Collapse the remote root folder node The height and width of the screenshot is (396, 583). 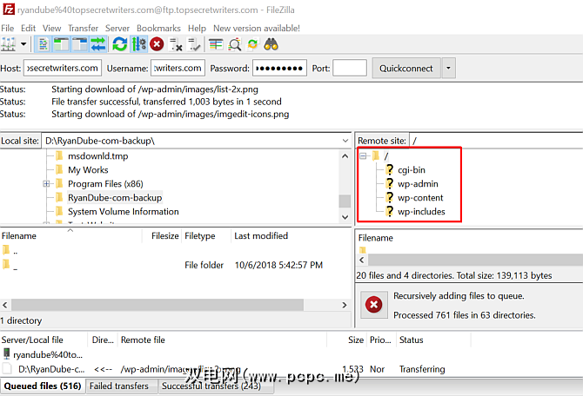tap(363, 156)
